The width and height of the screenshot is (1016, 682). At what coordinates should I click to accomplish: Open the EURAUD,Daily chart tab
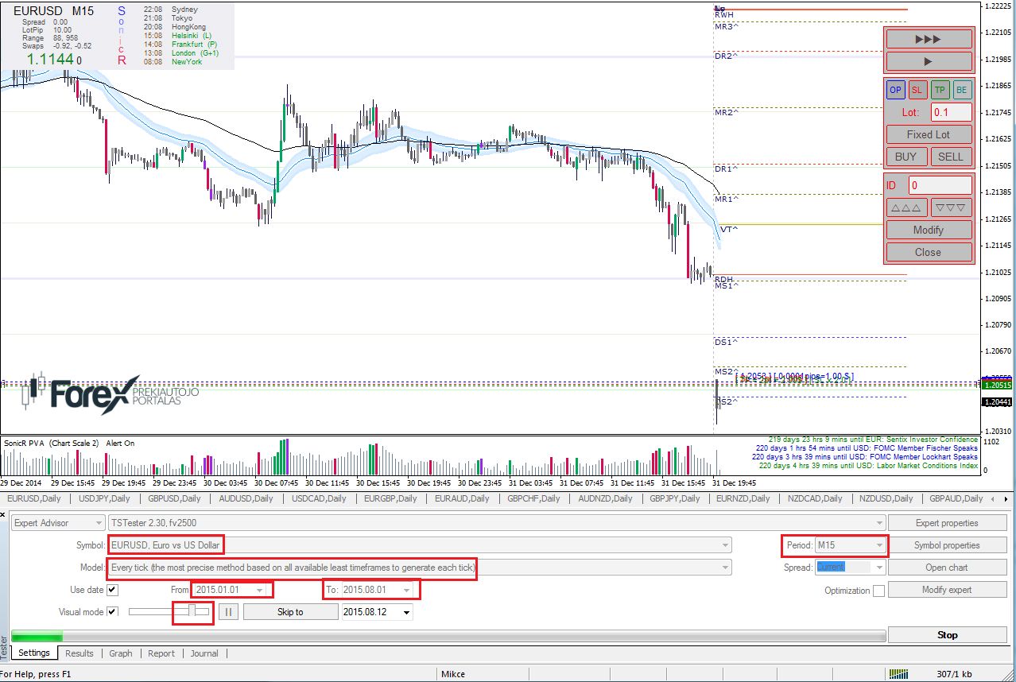(462, 498)
